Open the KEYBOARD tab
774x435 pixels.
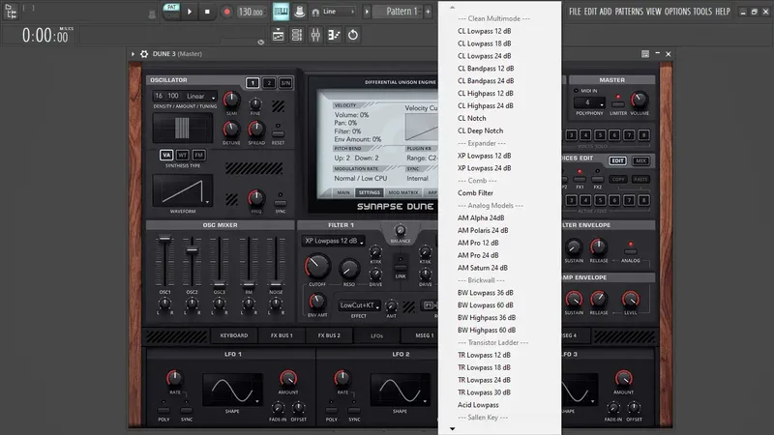(234, 335)
